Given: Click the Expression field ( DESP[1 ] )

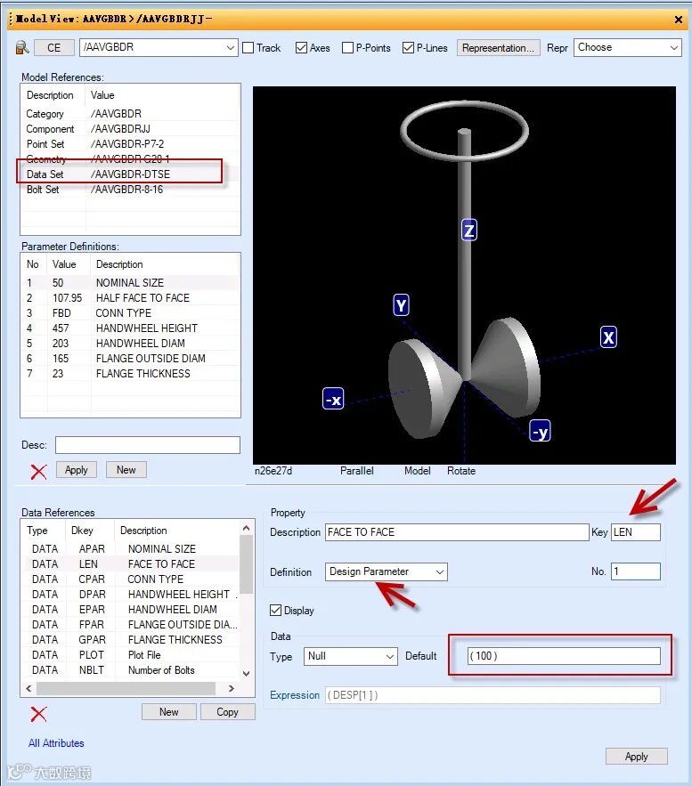Looking at the screenshot, I should tap(493, 695).
